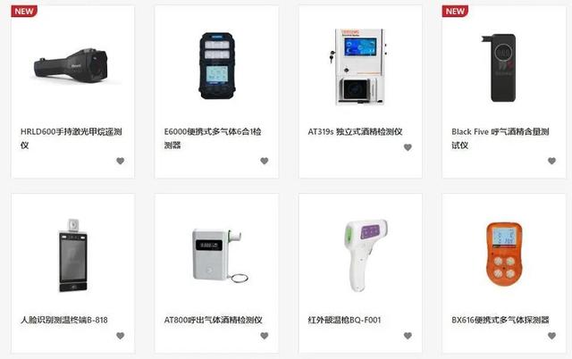Open AT800呼出气体酒精检测仪 product link
The image size is (572, 359).
pyautogui.click(x=213, y=320)
